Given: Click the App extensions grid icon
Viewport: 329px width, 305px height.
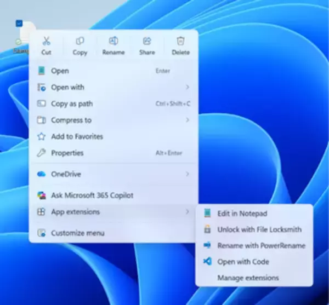Looking at the screenshot, I should (41, 212).
